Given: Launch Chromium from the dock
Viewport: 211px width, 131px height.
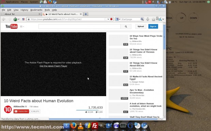Looking at the screenshot, I should [144, 126].
